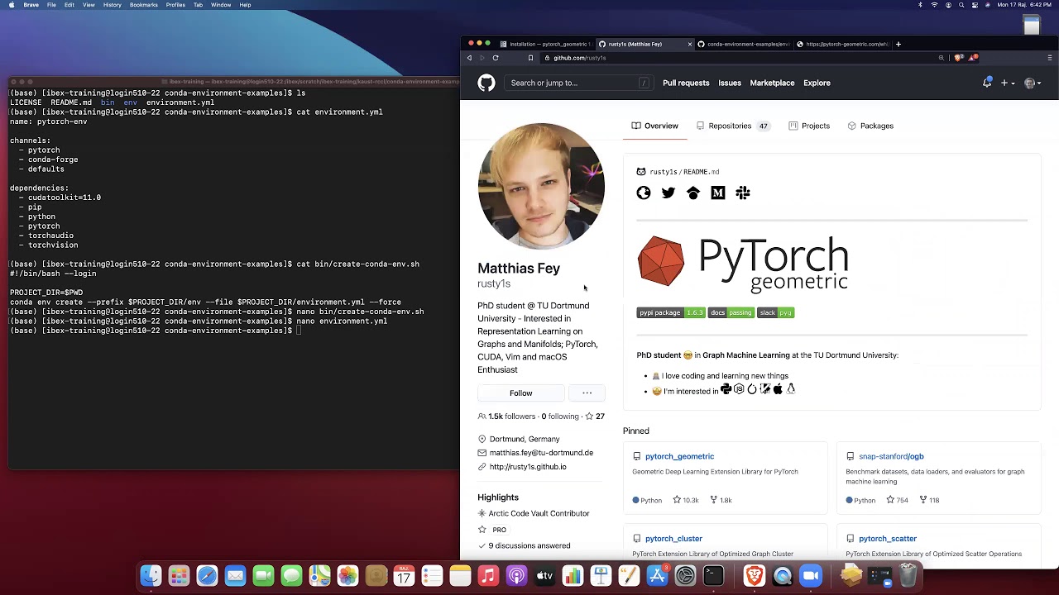Open the Twitter icon in README
This screenshot has height=595, width=1059.
(668, 193)
